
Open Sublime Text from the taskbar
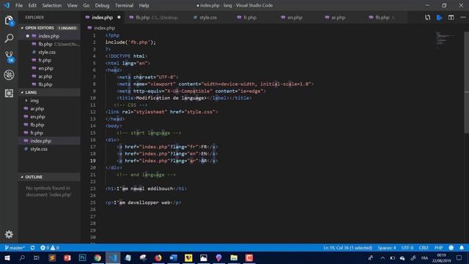(x=52, y=257)
